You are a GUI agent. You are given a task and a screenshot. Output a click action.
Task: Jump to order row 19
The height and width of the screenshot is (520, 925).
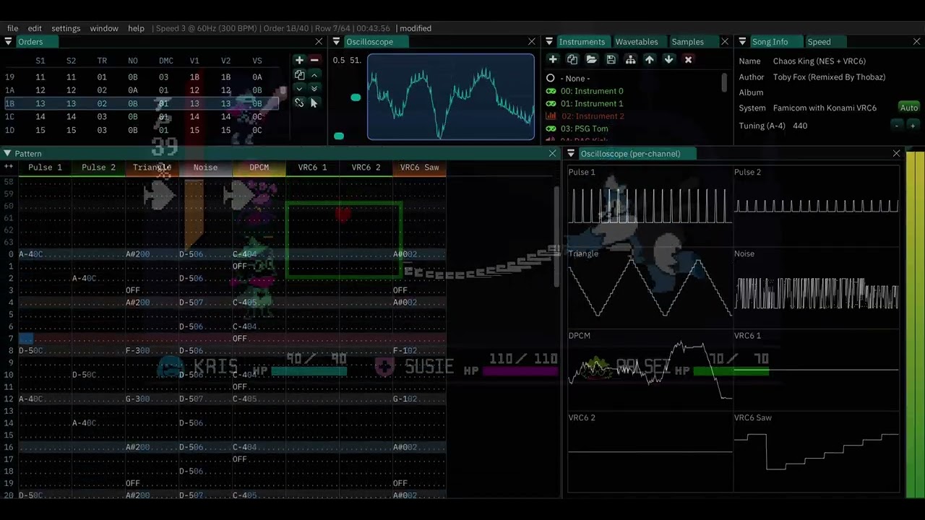click(x=9, y=77)
